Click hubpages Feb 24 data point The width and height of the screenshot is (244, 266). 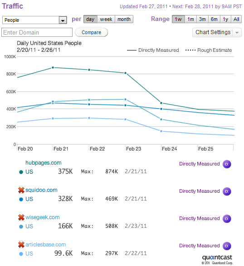pos(161,103)
